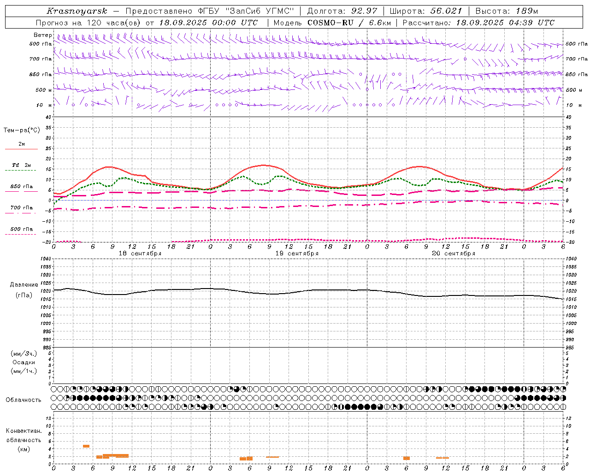
Task: Click the '850 гПа' temperature legend entry
Action: (22, 187)
